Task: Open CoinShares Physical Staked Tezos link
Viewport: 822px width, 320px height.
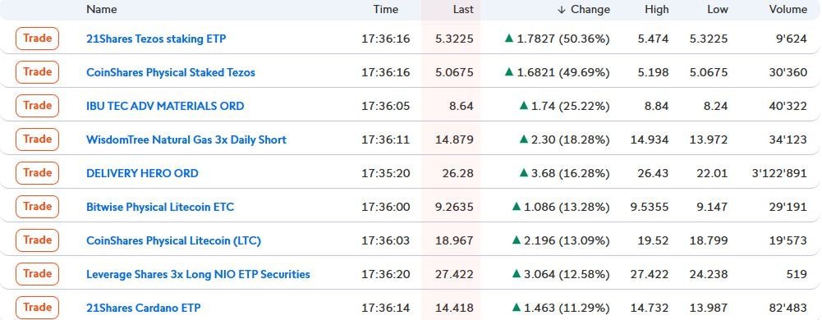Action: click(x=171, y=72)
